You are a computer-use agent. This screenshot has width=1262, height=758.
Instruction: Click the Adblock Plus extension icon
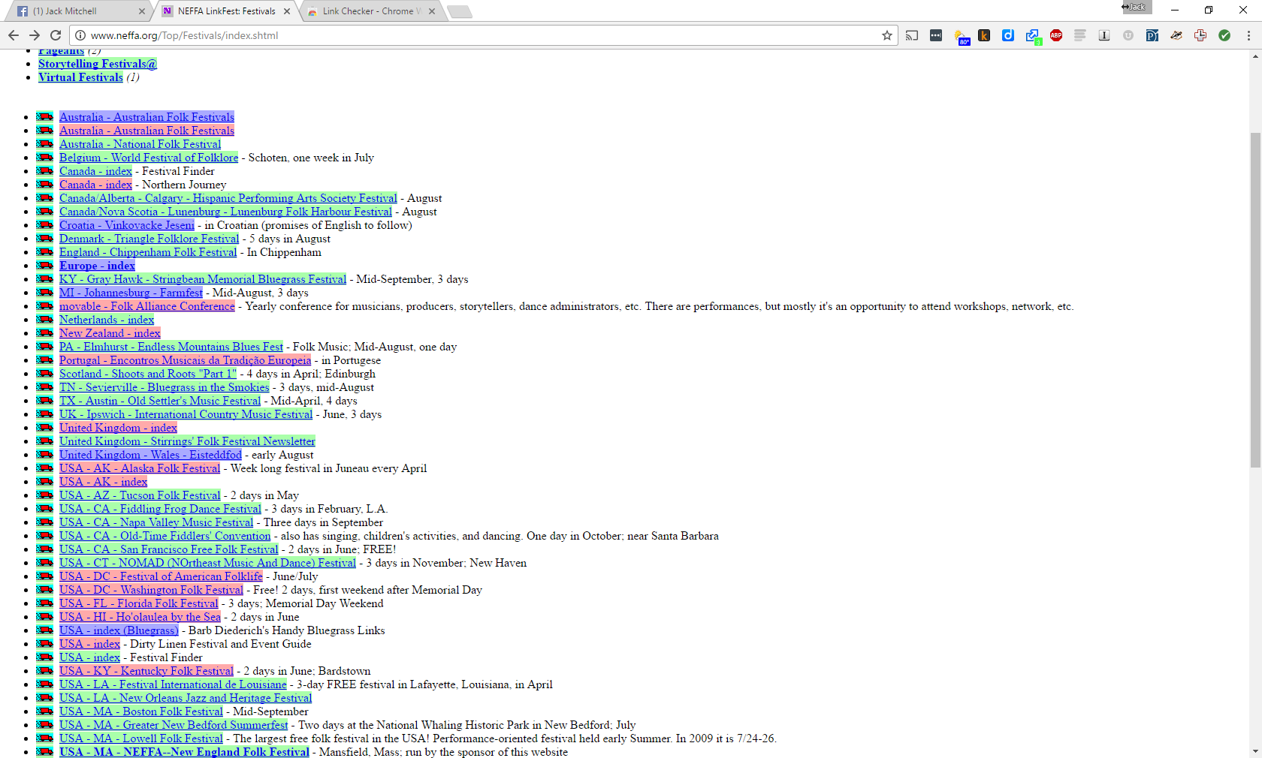point(1055,35)
